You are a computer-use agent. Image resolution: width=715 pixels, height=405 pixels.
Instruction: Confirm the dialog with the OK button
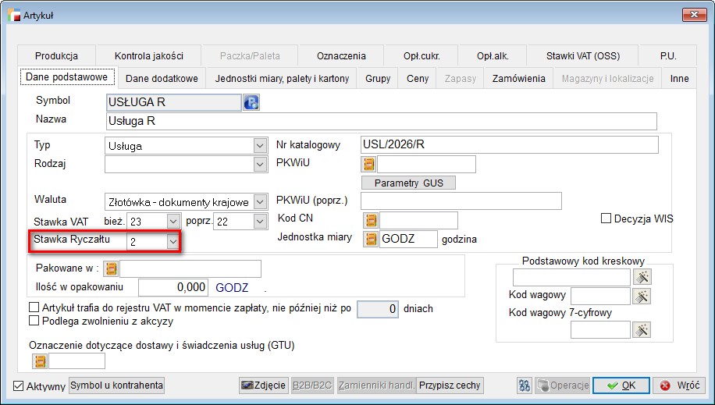[x=621, y=385]
